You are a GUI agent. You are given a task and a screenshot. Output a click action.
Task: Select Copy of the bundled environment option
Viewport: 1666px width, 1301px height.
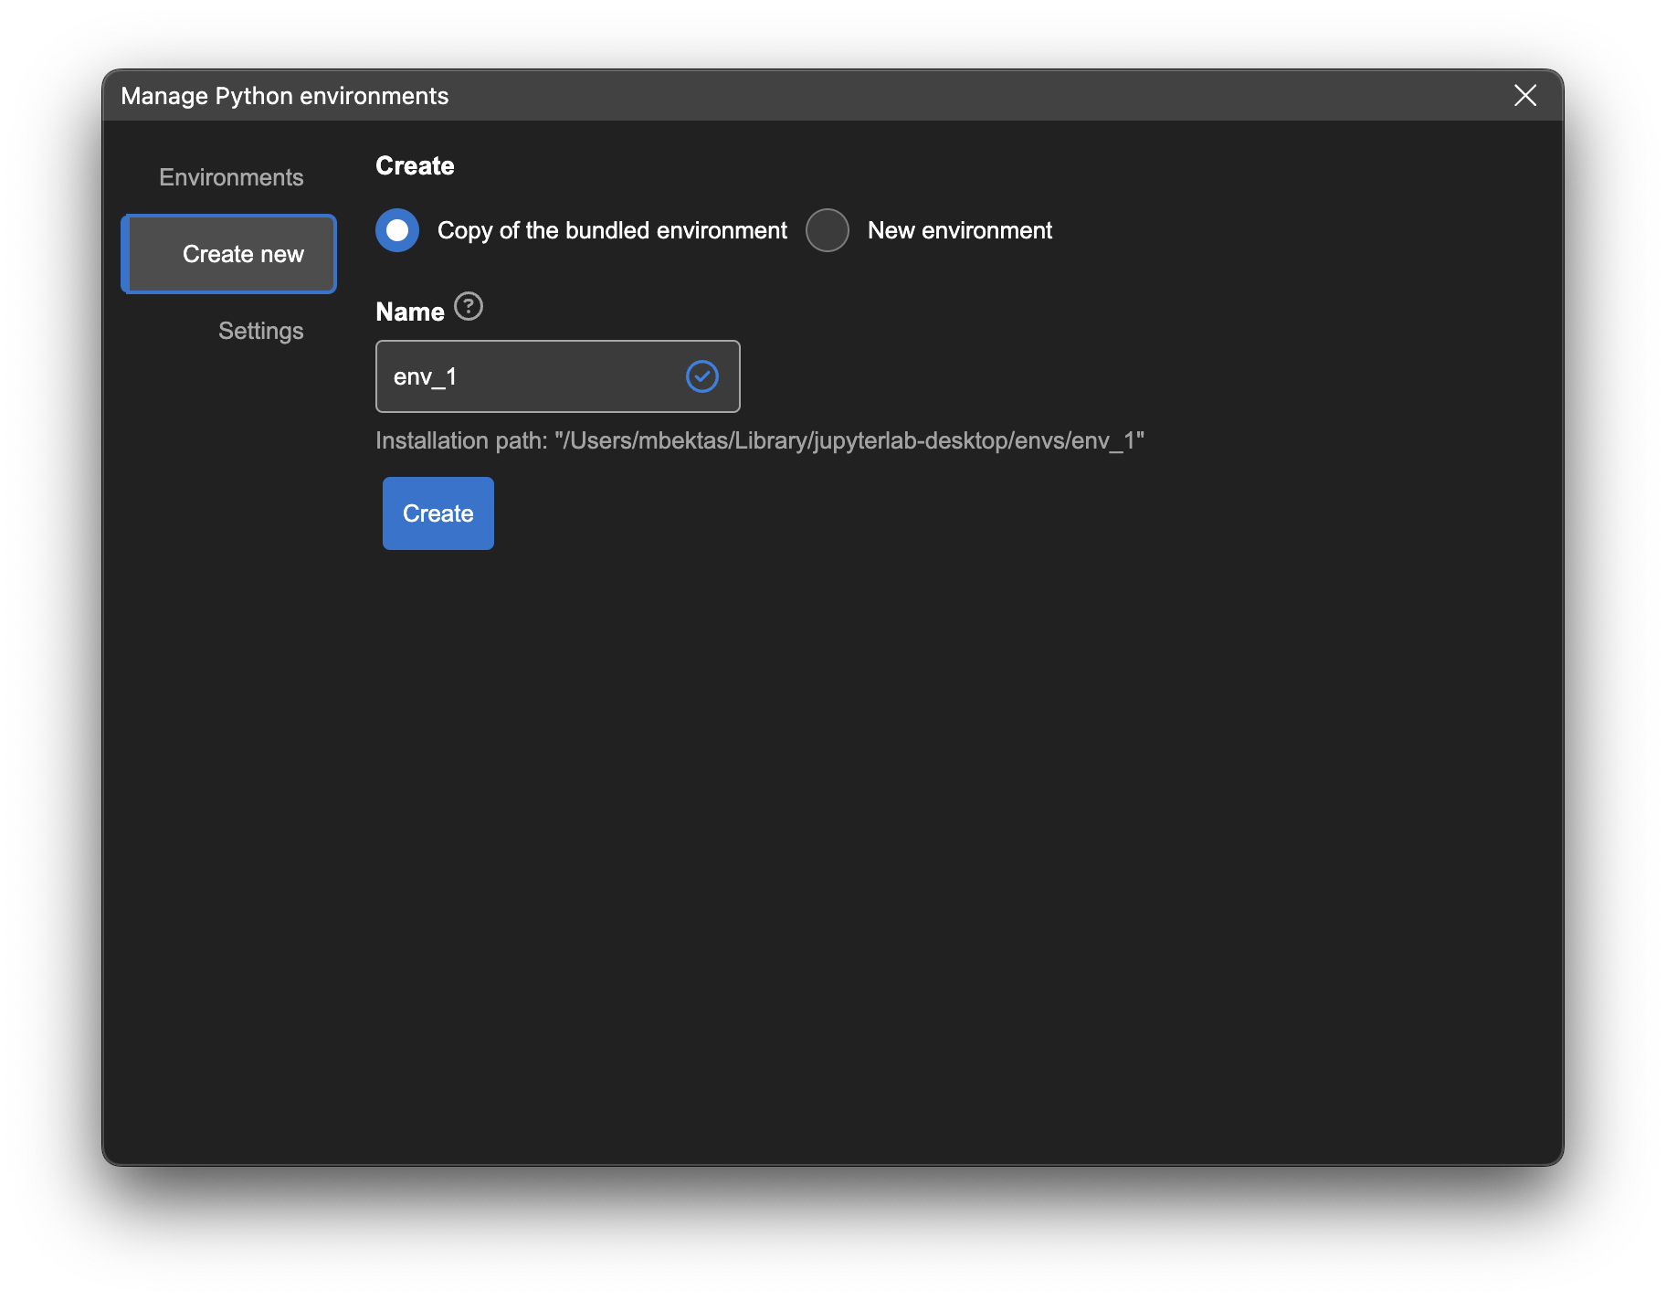[x=397, y=230]
